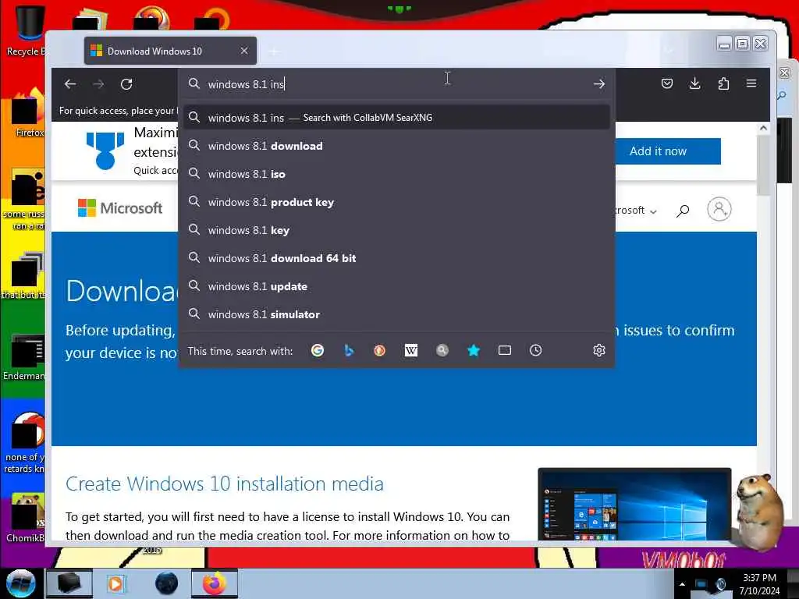This screenshot has height=599, width=799.
Task: Choose suggestion "windows 8.1 download 64 bit"
Action: click(x=396, y=258)
